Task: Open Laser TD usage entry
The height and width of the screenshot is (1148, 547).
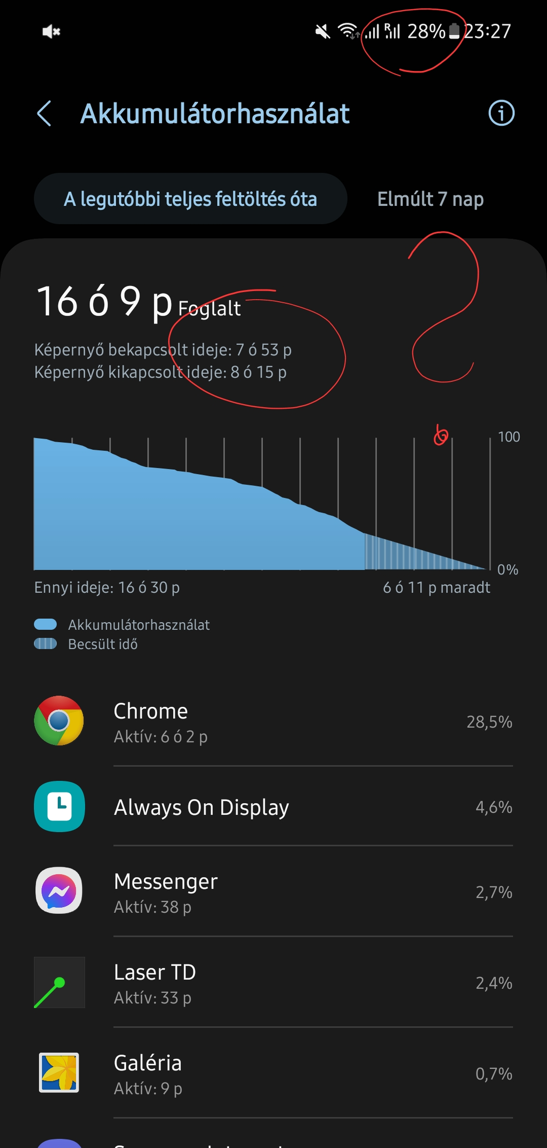Action: pyautogui.click(x=273, y=983)
